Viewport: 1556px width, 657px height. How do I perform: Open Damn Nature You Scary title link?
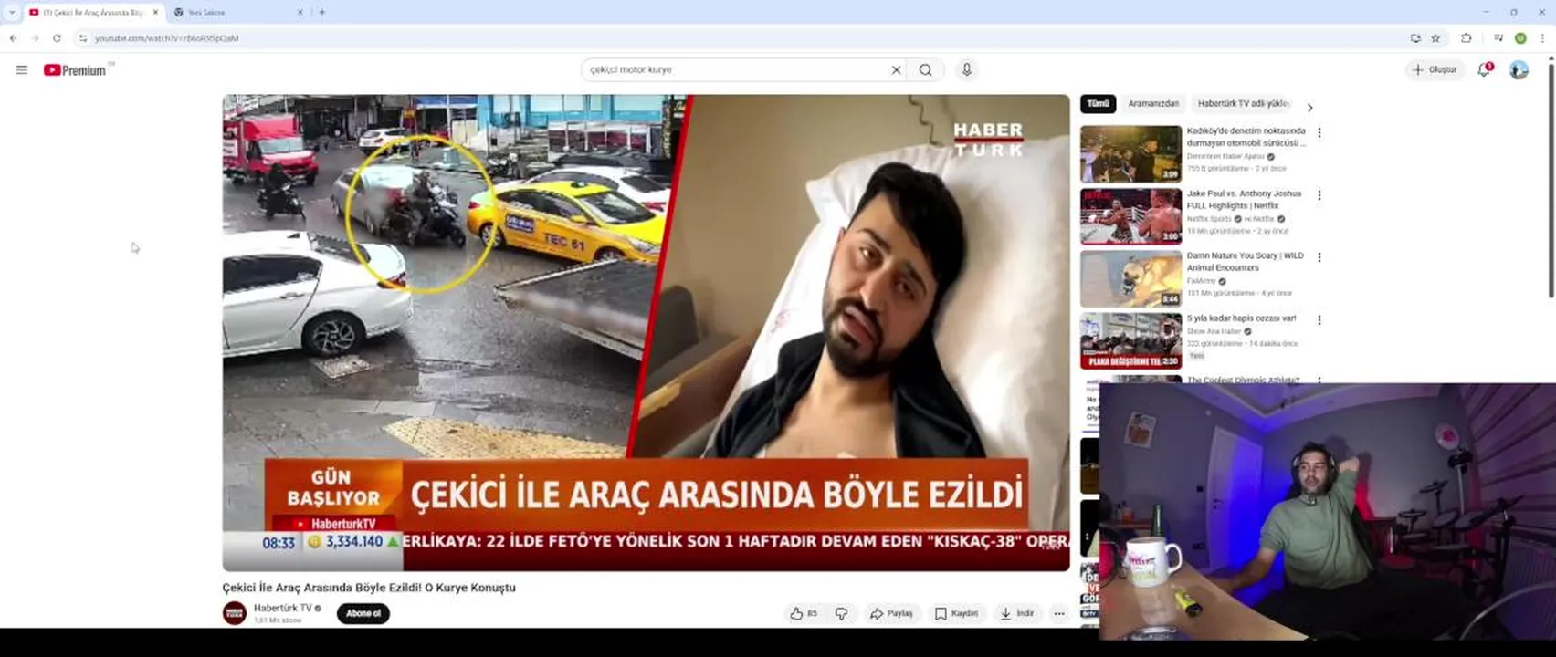click(1245, 262)
